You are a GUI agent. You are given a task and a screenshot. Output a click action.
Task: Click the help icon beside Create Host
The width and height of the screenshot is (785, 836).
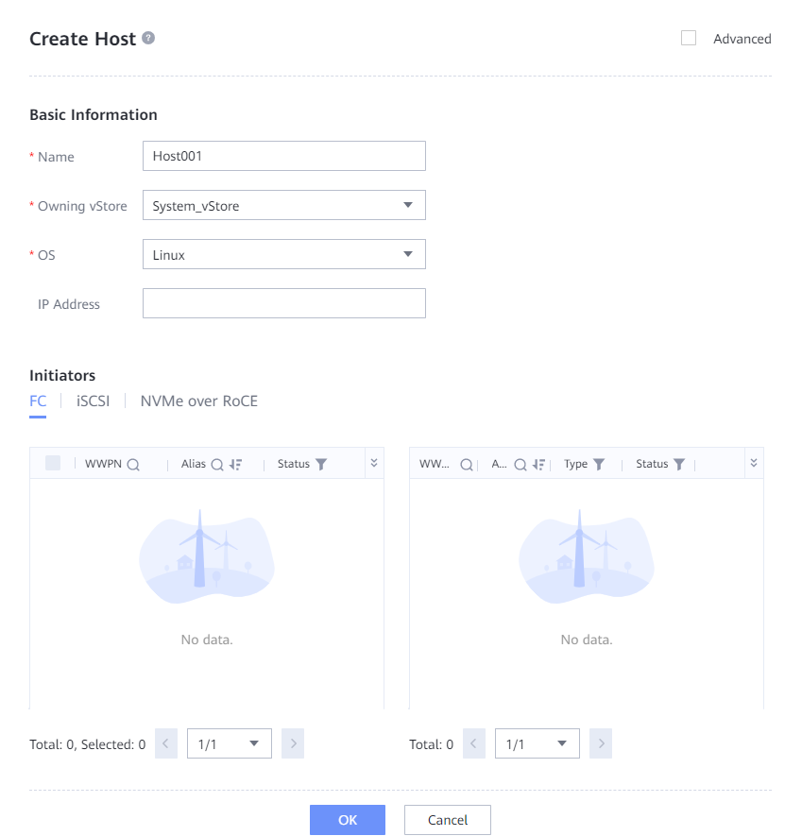pos(148,38)
